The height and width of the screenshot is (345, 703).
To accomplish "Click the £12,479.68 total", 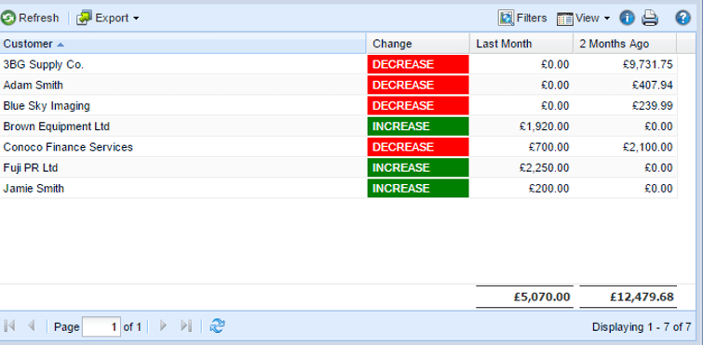I will coord(642,297).
